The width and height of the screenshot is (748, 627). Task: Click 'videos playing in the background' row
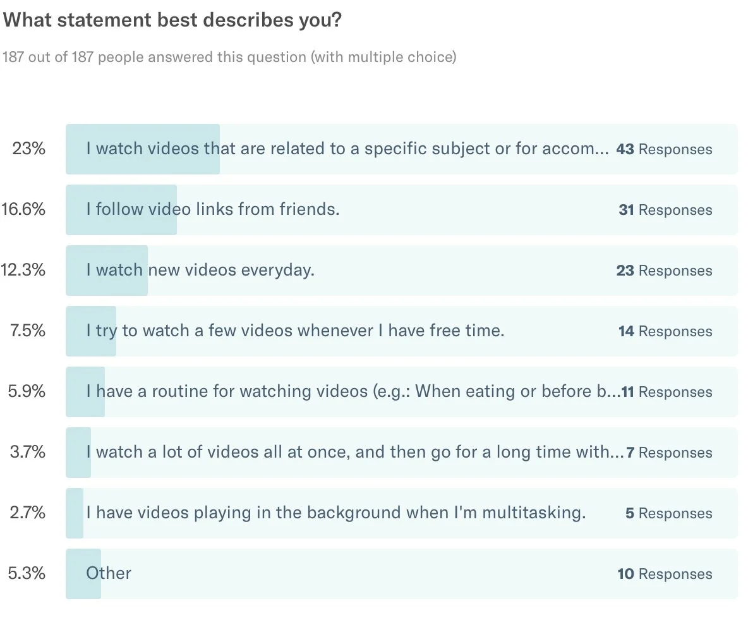[402, 513]
